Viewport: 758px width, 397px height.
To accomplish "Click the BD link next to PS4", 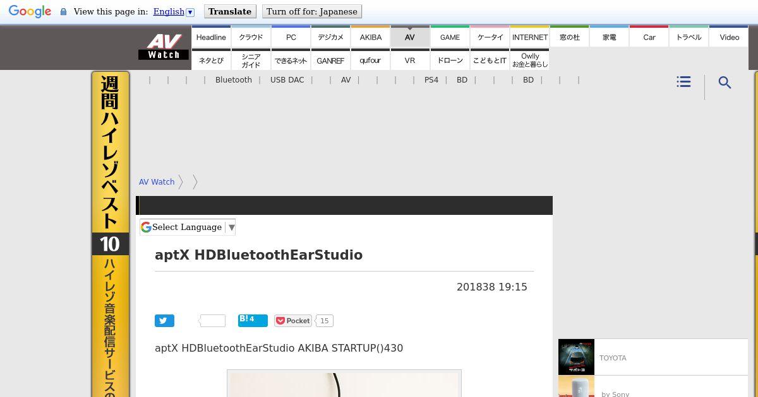I will (462, 80).
